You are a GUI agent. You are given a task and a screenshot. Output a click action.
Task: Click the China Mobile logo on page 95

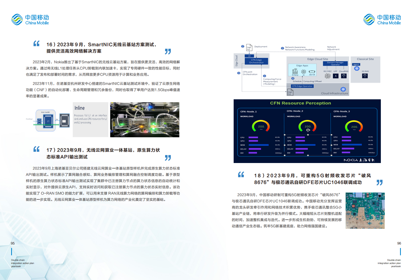30,19
